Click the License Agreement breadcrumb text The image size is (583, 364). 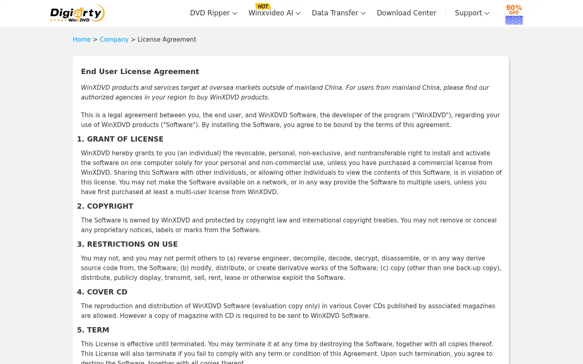(x=167, y=39)
